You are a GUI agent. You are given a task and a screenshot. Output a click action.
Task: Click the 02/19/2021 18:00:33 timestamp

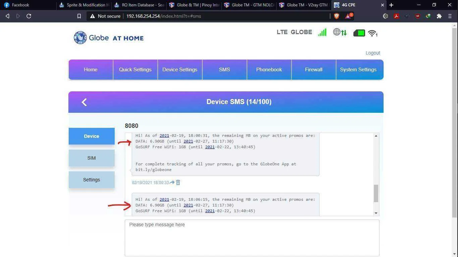click(x=150, y=183)
